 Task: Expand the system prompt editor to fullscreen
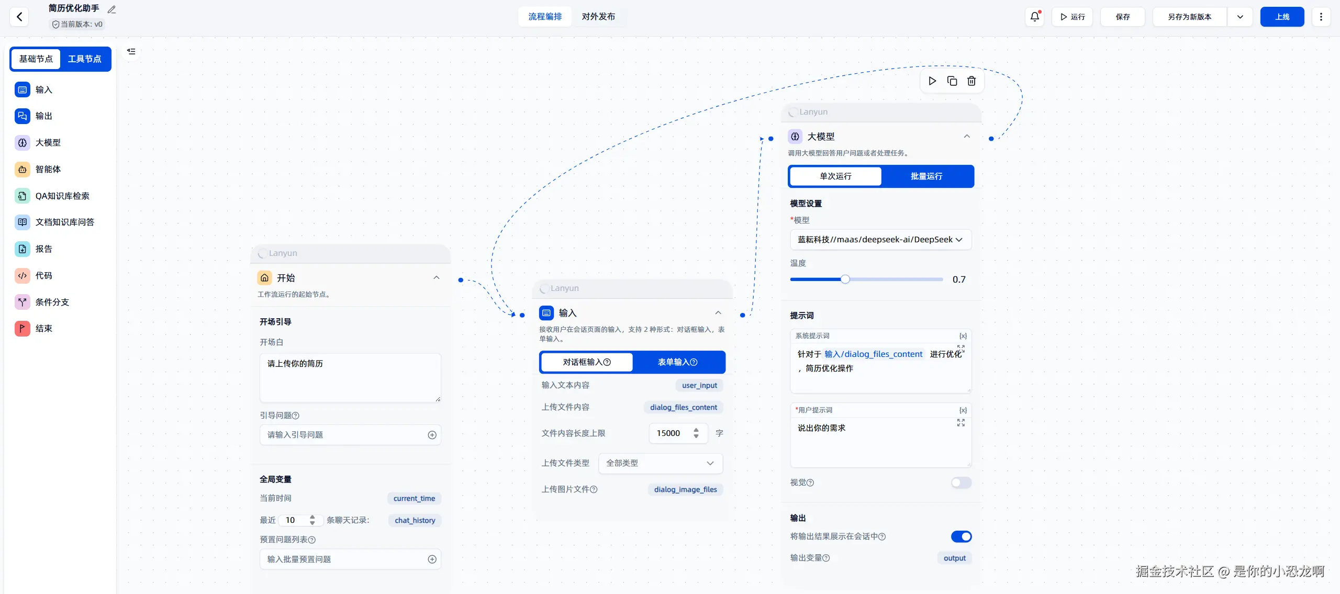pos(961,349)
